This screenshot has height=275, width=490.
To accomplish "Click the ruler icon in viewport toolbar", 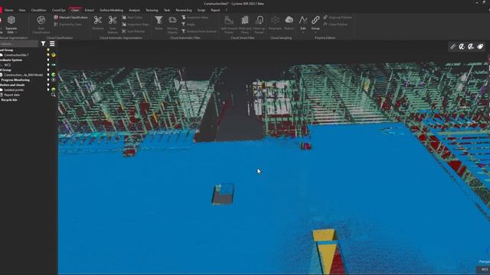I will (x=452, y=47).
